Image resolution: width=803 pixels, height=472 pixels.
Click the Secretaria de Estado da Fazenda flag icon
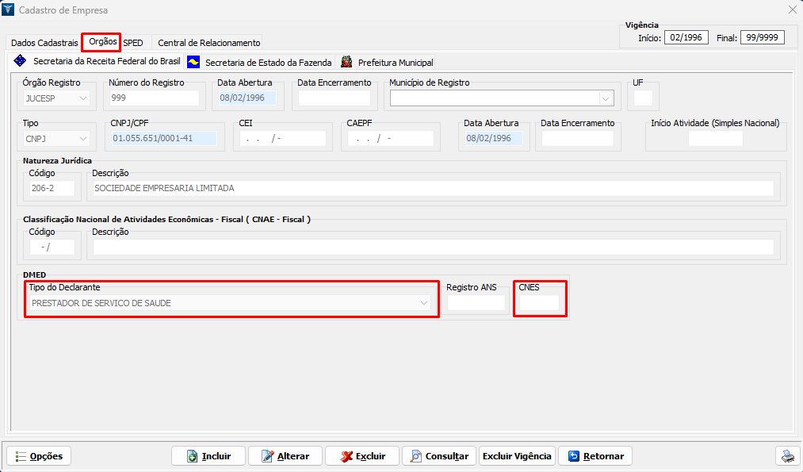(x=193, y=62)
